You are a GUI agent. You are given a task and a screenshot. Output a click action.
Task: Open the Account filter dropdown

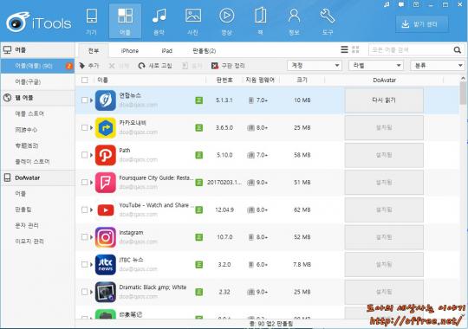(315, 65)
